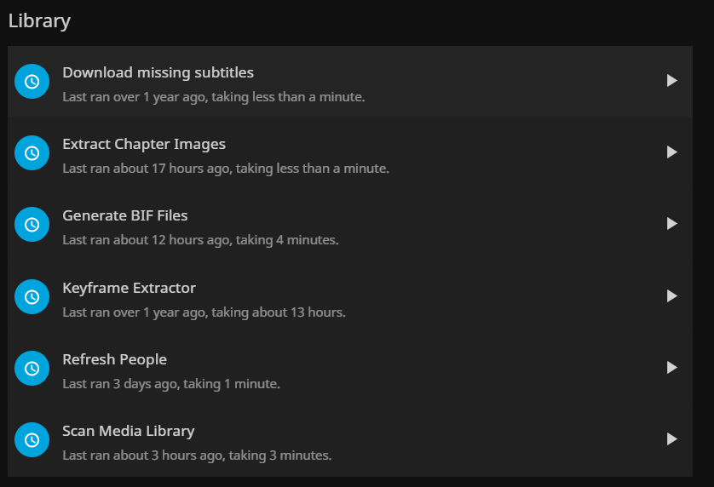714x487 pixels.
Task: Click the clock icon beside Extract Chapter Images
Action: [32, 153]
